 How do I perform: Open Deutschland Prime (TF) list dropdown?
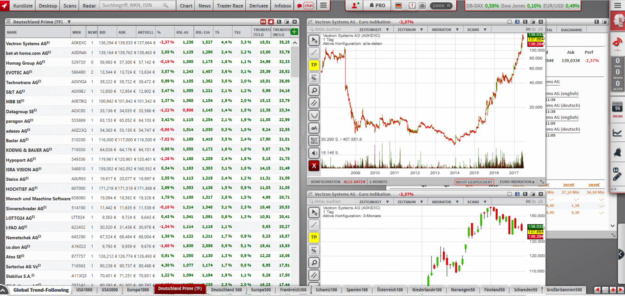69,22
